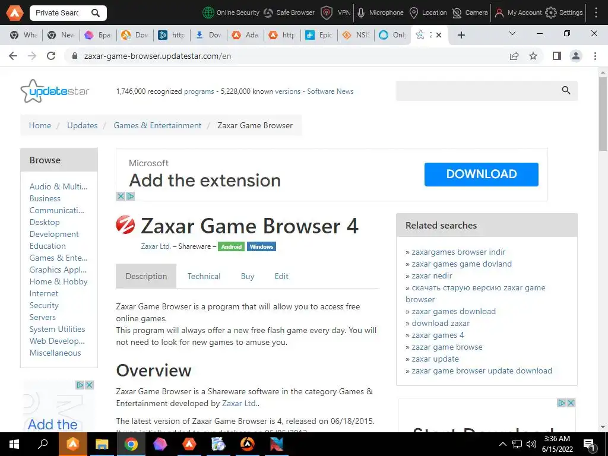Click the Avast browser logo icon
The height and width of the screenshot is (456, 608).
14,13
